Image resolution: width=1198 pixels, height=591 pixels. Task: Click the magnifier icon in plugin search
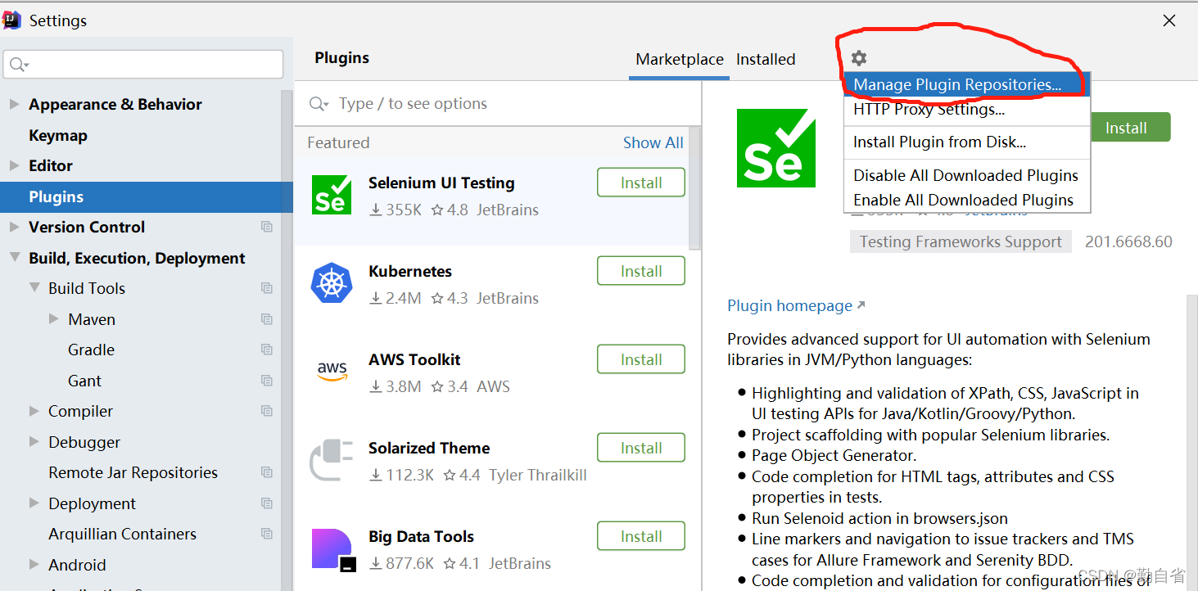click(x=319, y=104)
